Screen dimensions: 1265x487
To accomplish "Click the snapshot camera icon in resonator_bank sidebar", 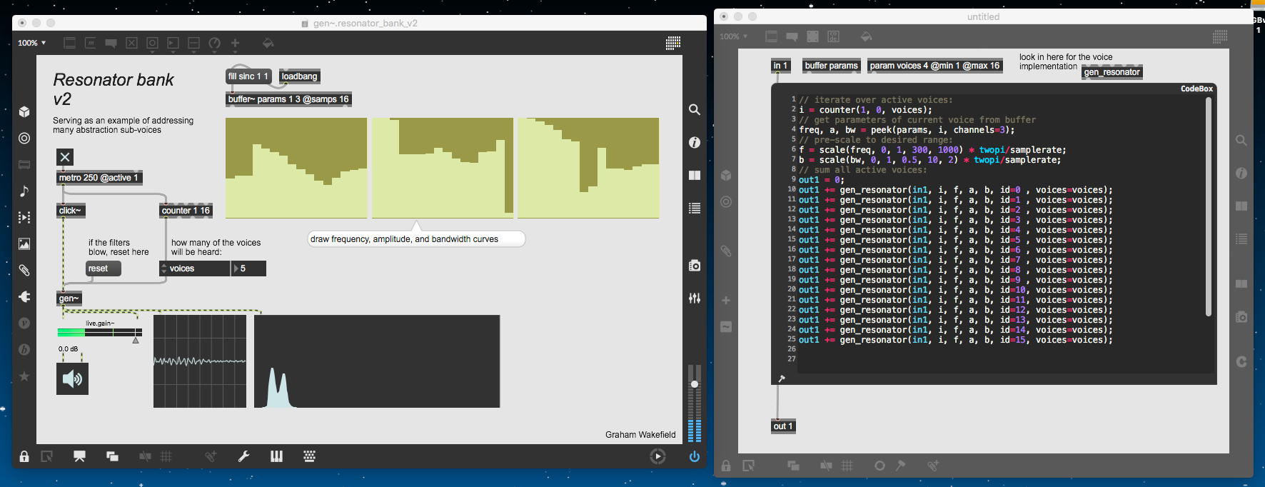I will click(694, 266).
